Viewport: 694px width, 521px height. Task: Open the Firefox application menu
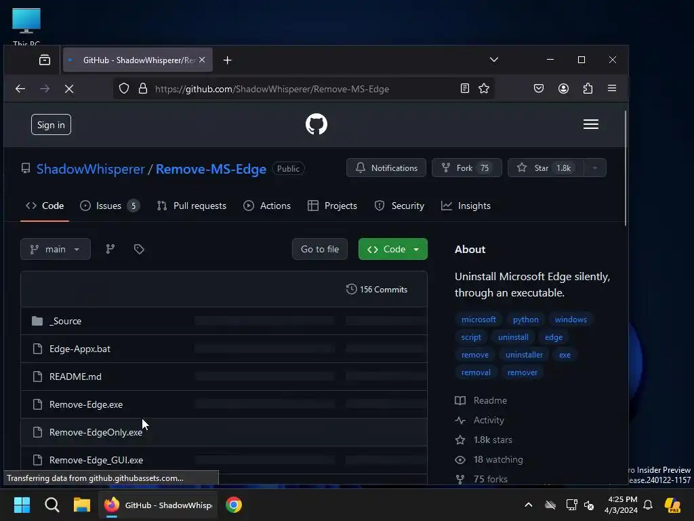612,88
